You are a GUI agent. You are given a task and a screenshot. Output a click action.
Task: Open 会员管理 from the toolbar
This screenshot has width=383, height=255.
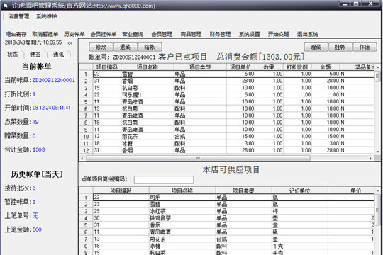[x=162, y=34]
